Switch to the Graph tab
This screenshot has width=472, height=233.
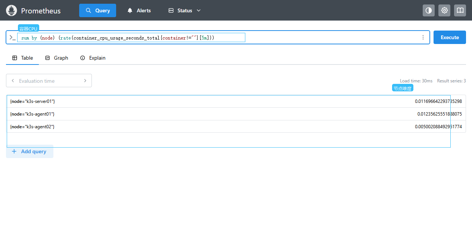57,58
